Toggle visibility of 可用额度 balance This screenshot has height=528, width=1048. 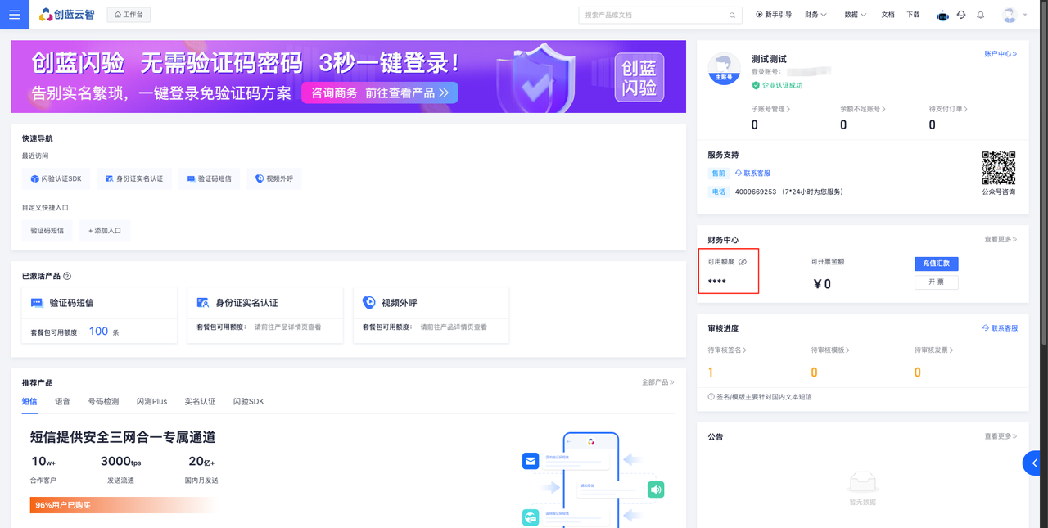click(x=743, y=262)
